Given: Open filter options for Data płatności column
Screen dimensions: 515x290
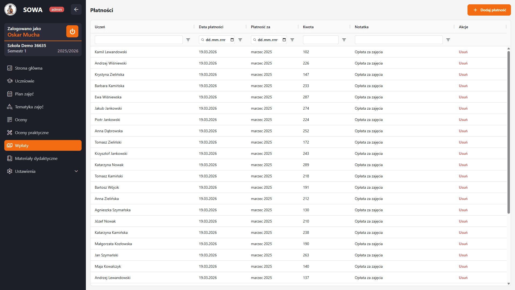Looking at the screenshot, I should 240,40.
